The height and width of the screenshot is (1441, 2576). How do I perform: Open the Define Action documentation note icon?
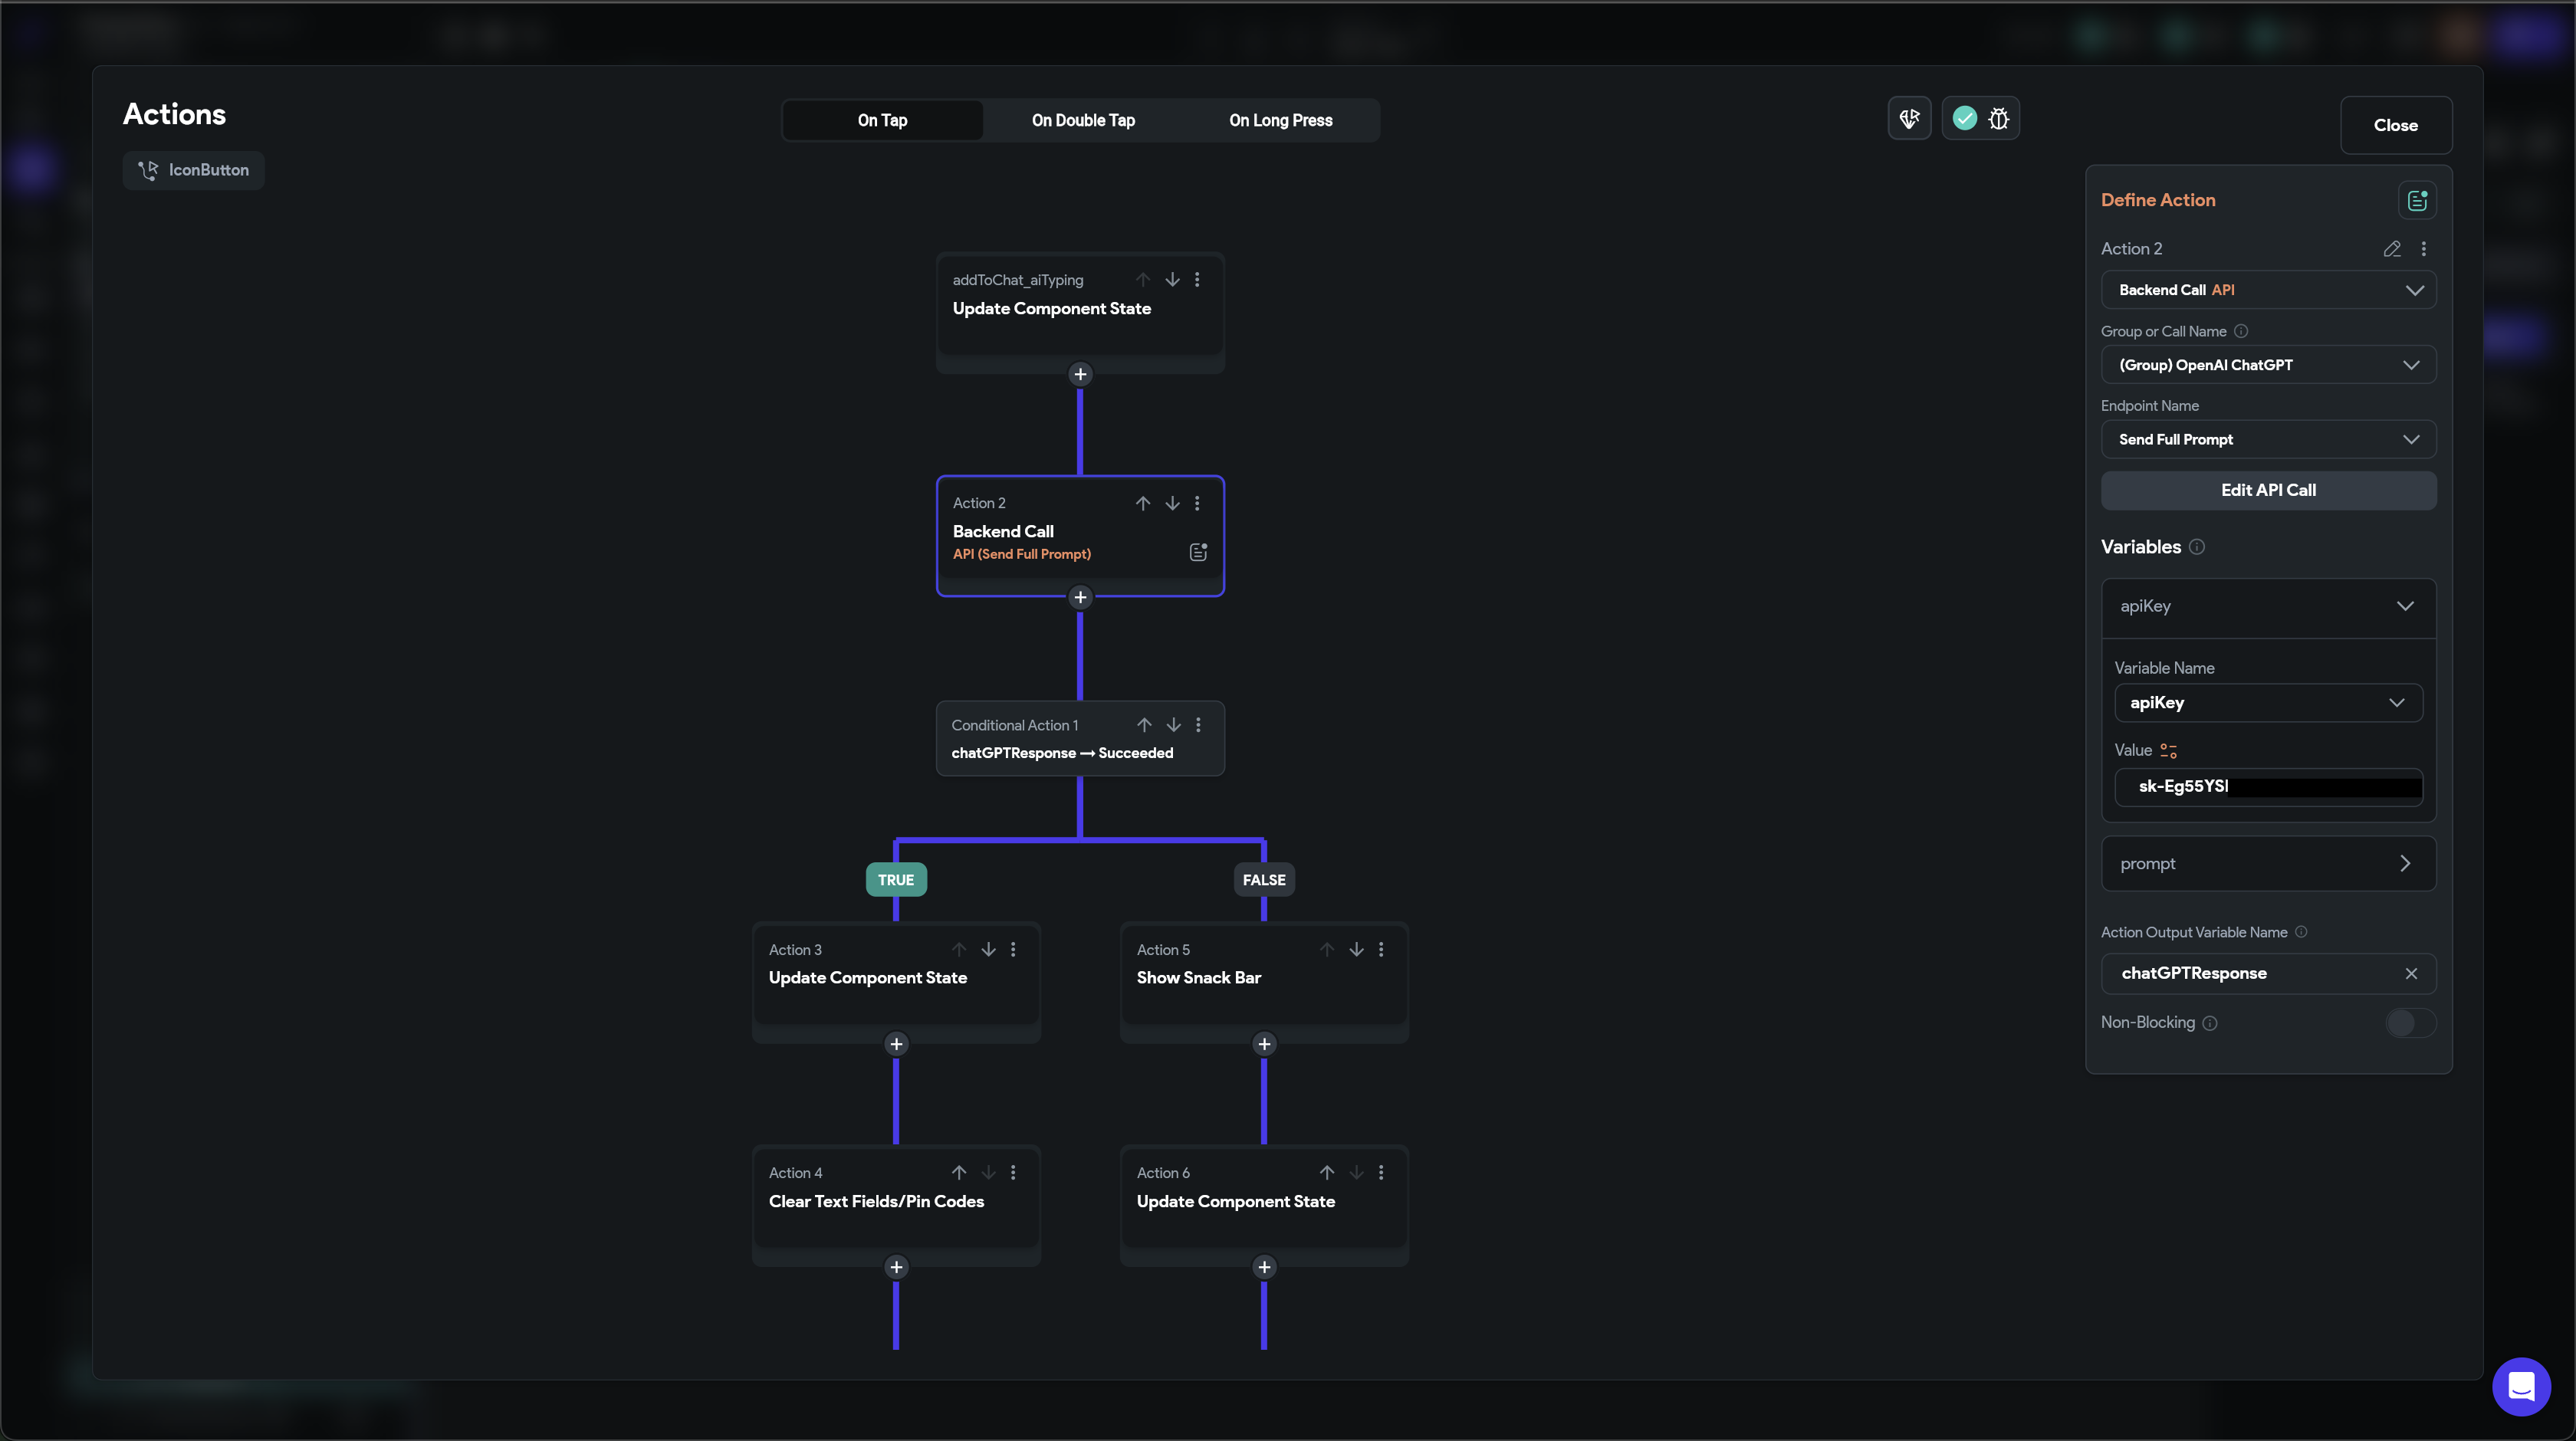[2416, 201]
